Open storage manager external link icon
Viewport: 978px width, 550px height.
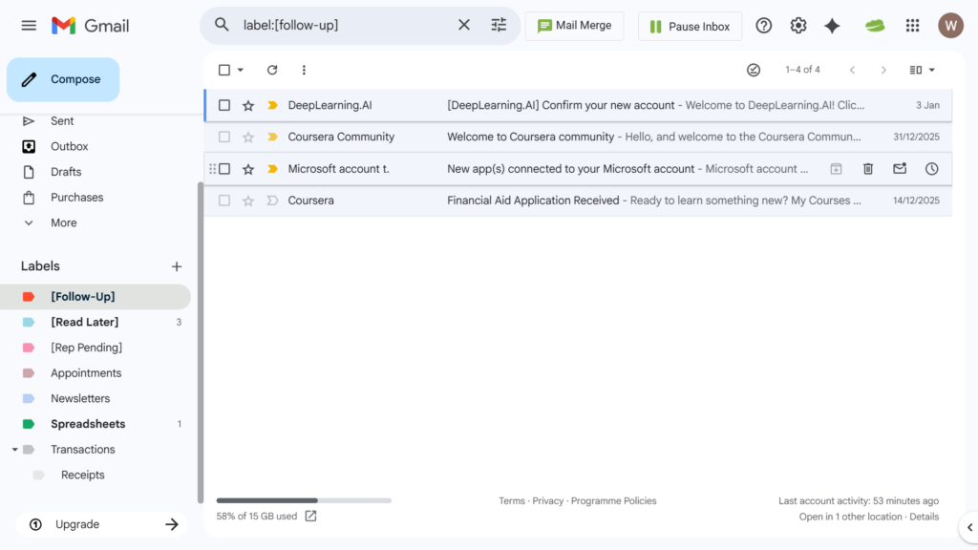[310, 516]
